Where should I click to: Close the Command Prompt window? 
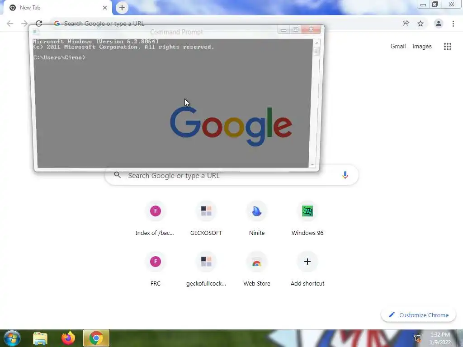311,29
